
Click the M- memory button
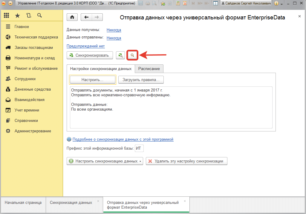click(x=207, y=3)
